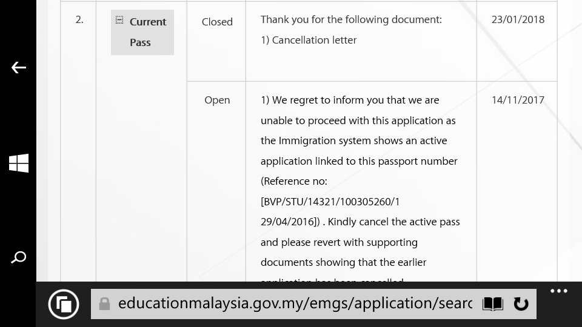The image size is (582, 327).
Task: Click the 'Thank you for the following document' text
Action: pyautogui.click(x=351, y=19)
